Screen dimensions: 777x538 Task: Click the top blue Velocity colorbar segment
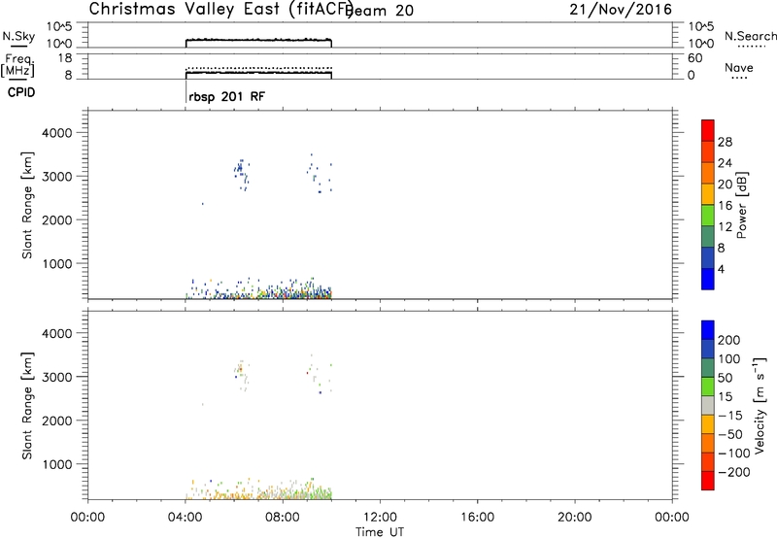tap(708, 330)
